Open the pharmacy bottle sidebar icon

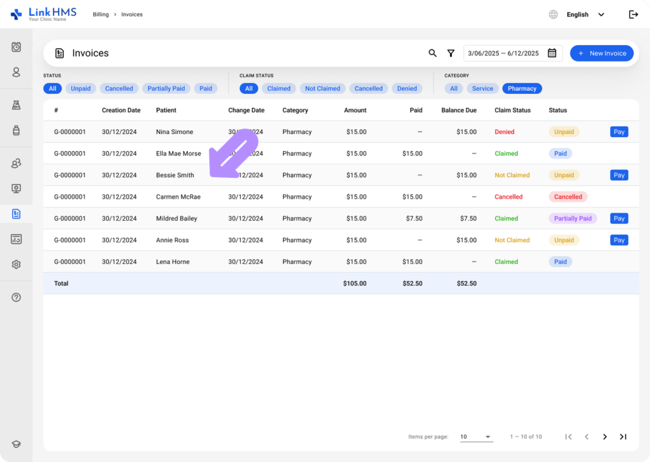pyautogui.click(x=16, y=131)
